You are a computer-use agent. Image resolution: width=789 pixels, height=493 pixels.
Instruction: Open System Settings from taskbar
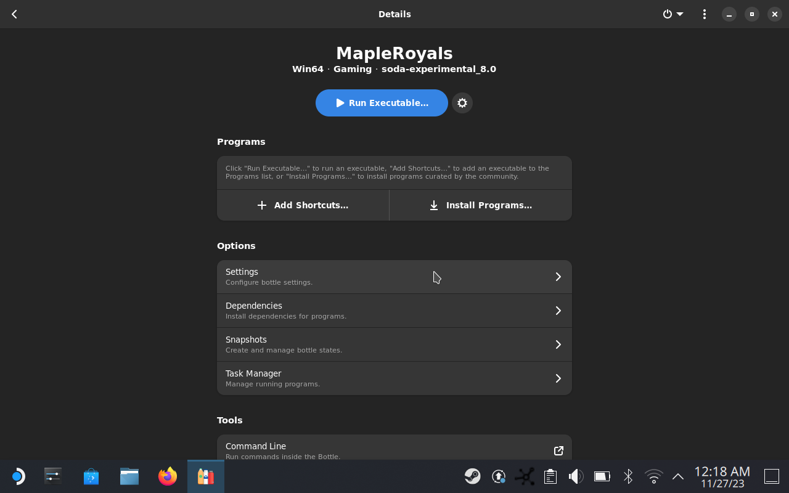53,476
